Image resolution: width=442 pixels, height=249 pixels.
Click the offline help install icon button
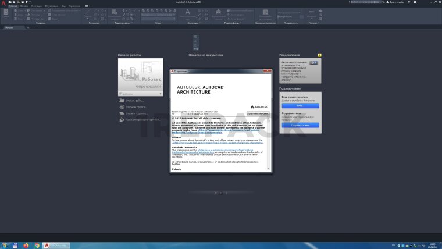pyautogui.click(x=313, y=62)
